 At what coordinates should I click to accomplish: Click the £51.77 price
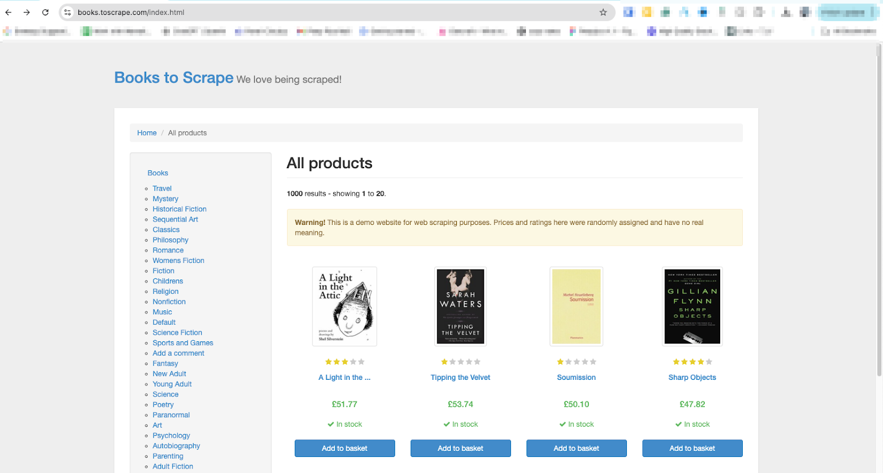344,404
